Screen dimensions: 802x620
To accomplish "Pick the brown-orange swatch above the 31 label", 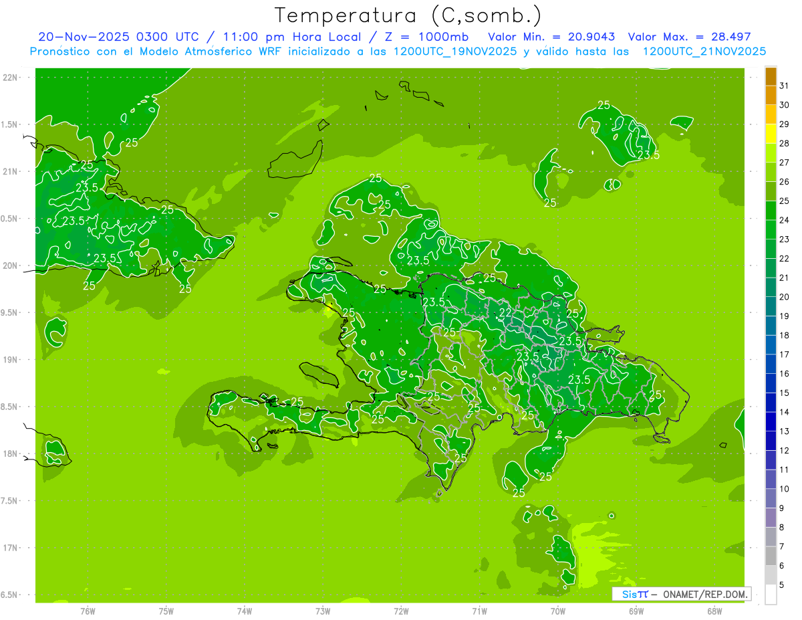I will (771, 76).
